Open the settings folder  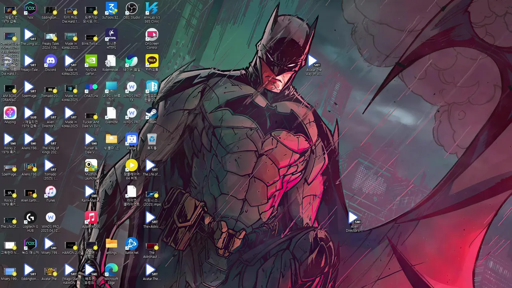(111, 246)
